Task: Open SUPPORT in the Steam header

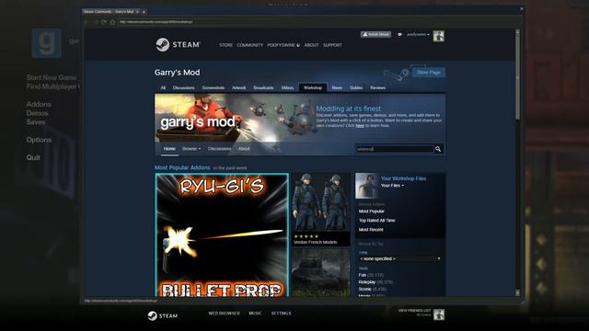Action: (332, 45)
